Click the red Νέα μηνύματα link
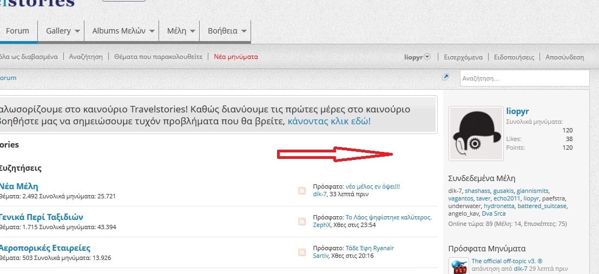 236,57
